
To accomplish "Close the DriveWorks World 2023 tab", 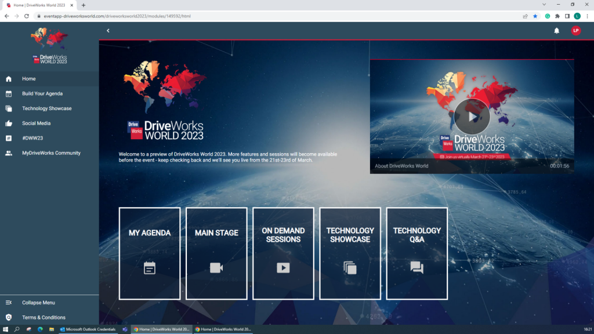I will (71, 5).
